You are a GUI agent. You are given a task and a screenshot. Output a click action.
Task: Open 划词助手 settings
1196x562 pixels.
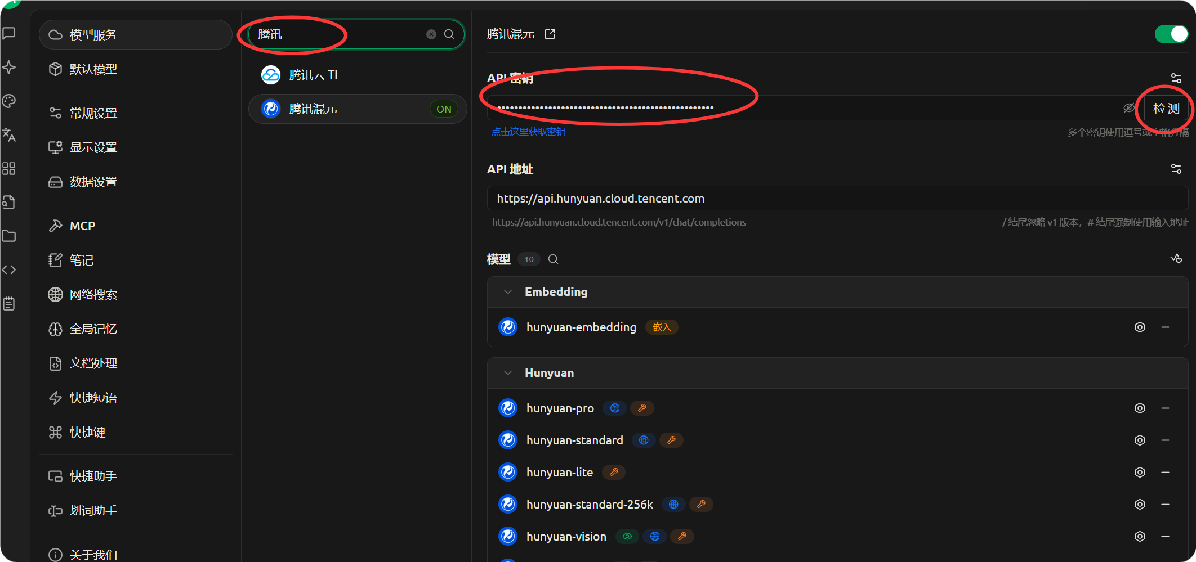tap(136, 511)
